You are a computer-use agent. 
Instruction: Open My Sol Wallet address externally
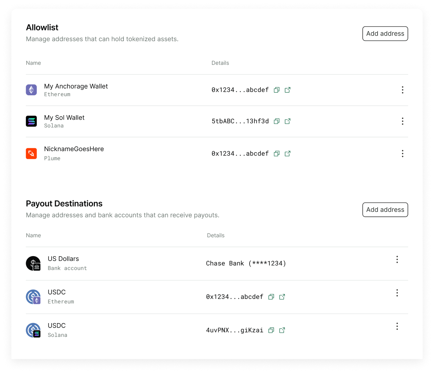pyautogui.click(x=288, y=121)
